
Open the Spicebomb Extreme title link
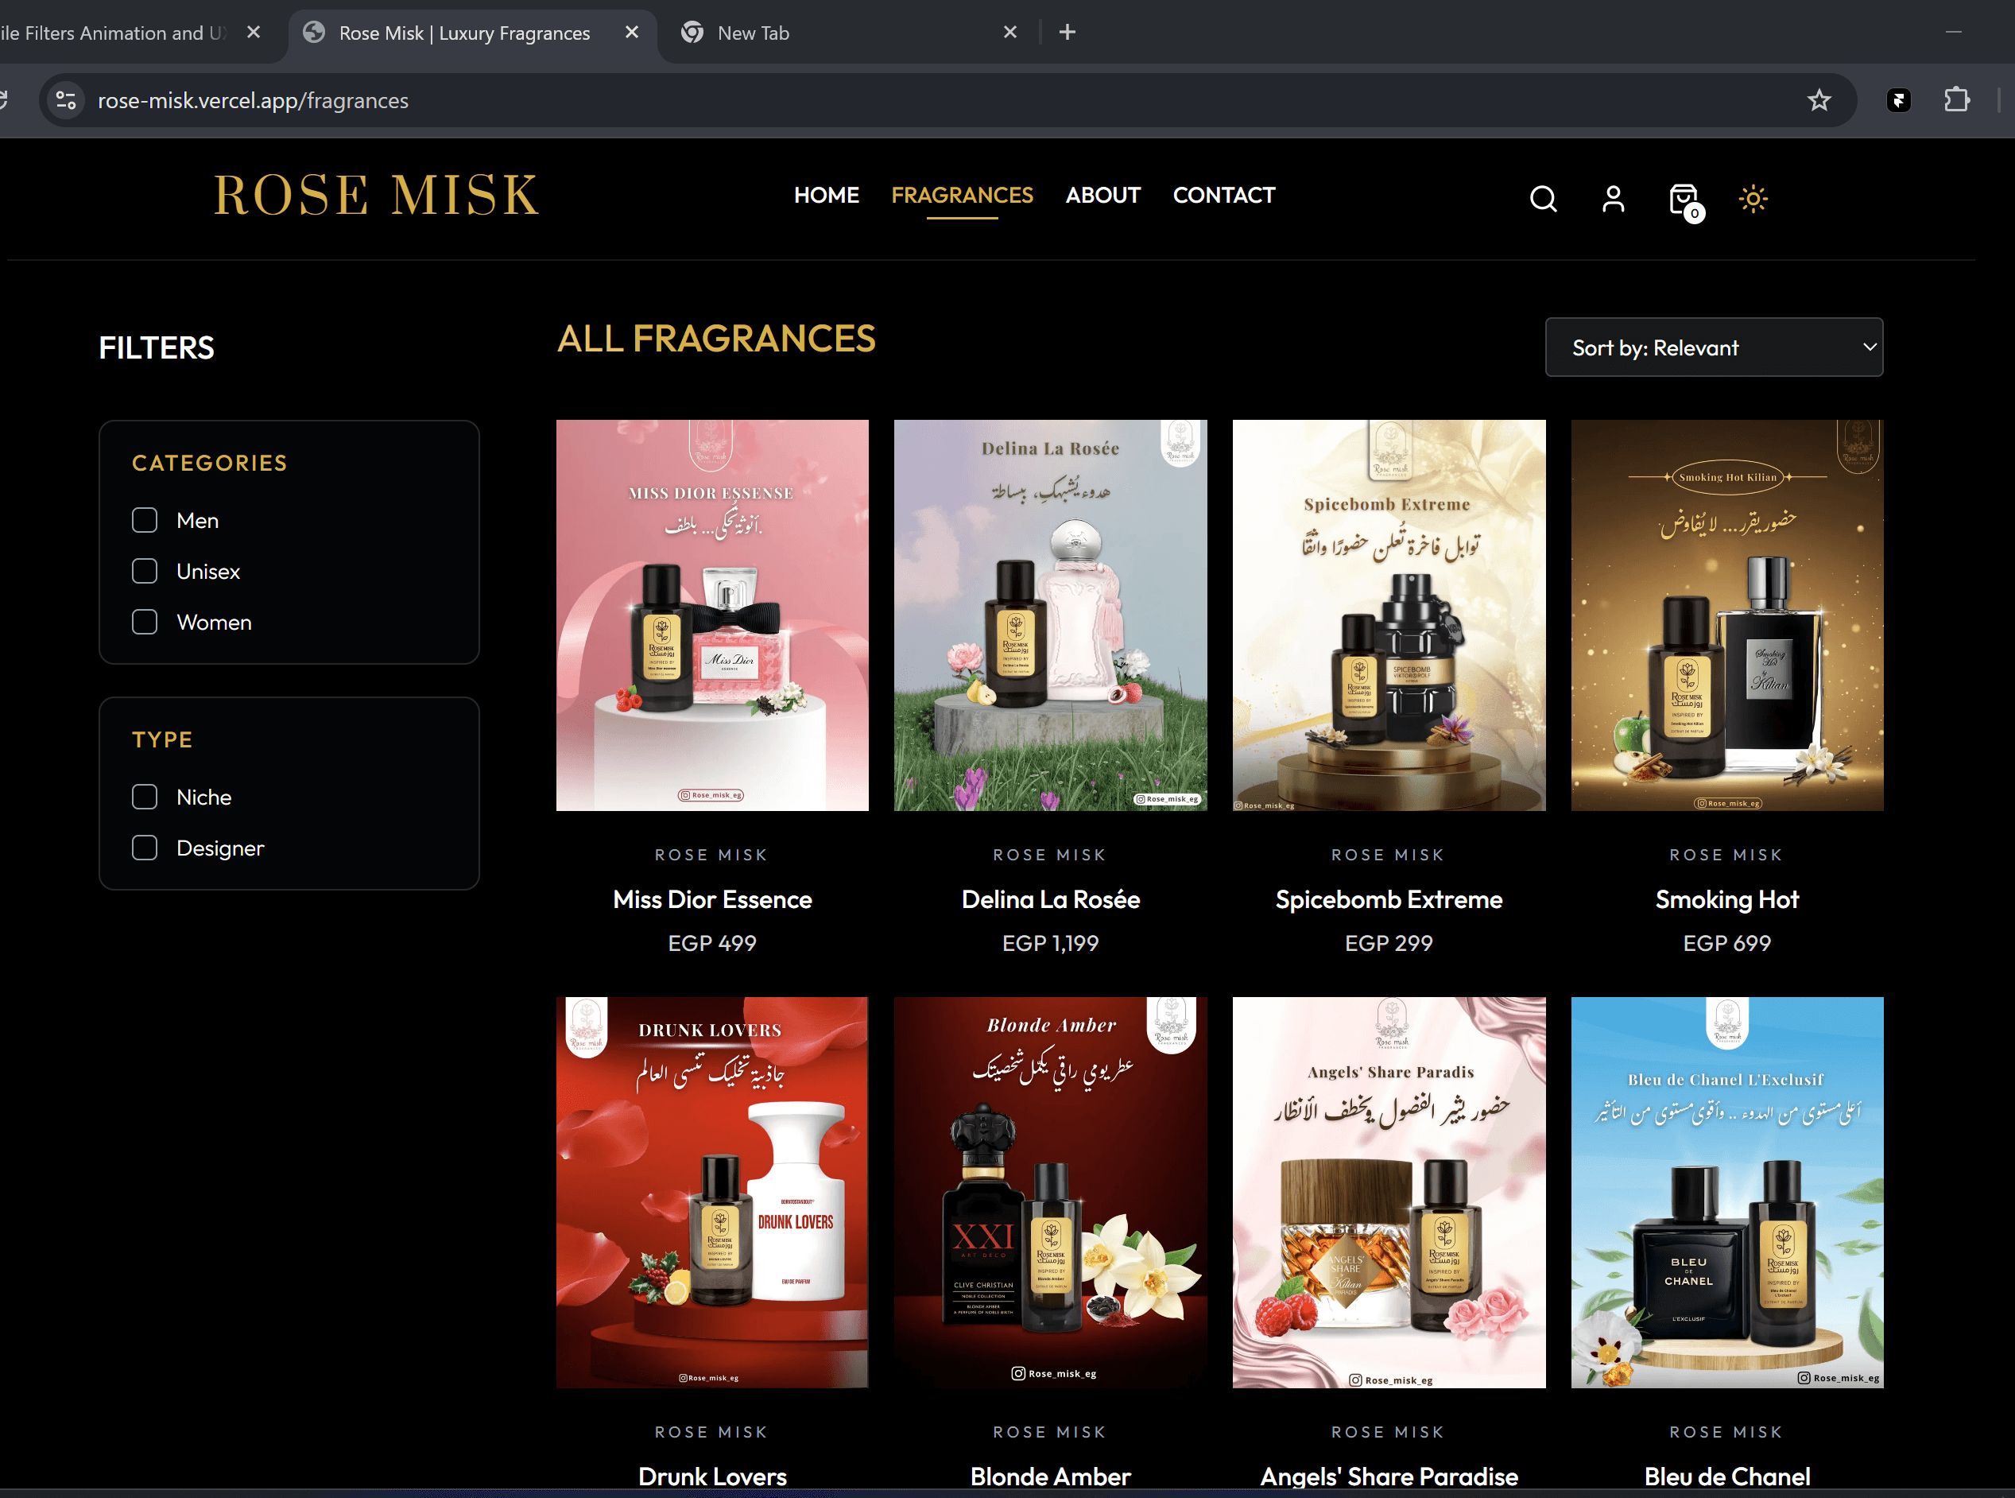coord(1388,899)
